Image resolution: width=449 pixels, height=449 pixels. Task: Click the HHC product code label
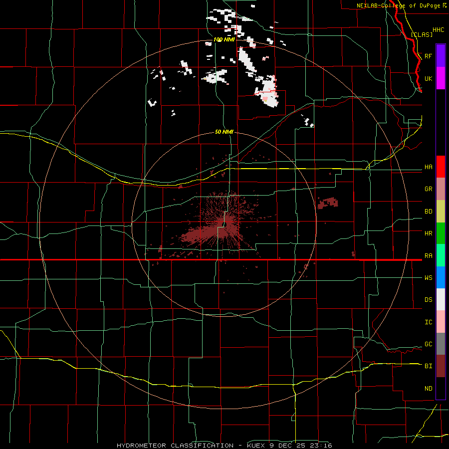tap(439, 30)
